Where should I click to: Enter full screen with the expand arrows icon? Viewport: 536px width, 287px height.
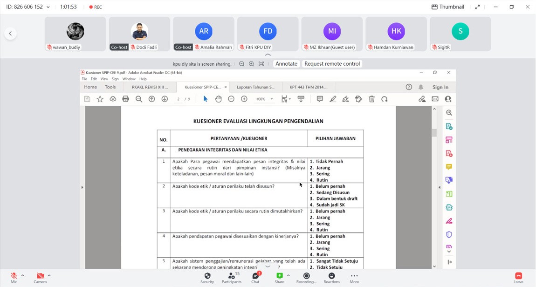477,7
